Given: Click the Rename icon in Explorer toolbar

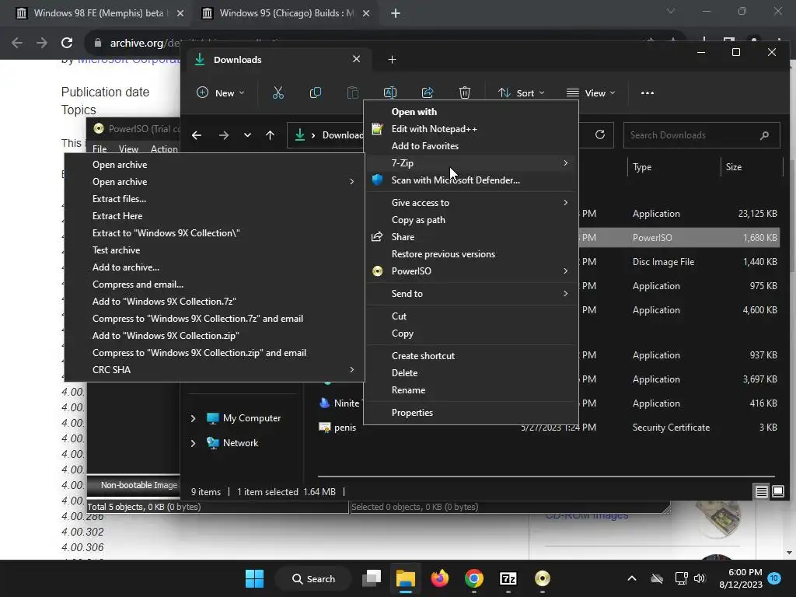Looking at the screenshot, I should point(390,93).
